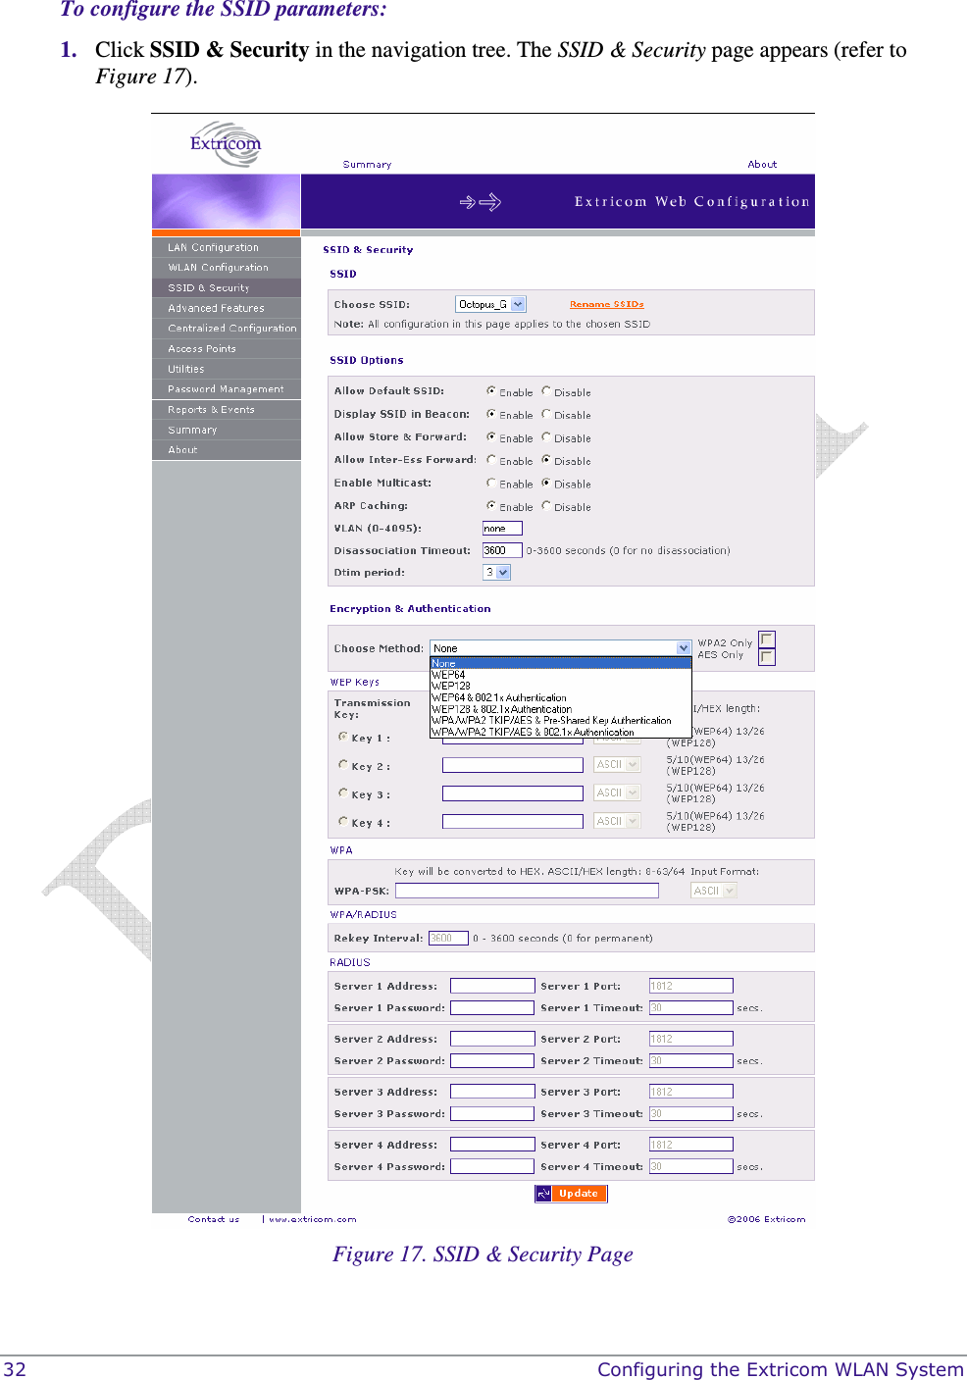Screen dimensions: 967x1380
Task: Open Summary in the left navigation
Action: tap(227, 430)
